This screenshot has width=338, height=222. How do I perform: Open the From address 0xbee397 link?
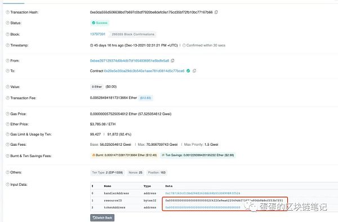point(130,61)
